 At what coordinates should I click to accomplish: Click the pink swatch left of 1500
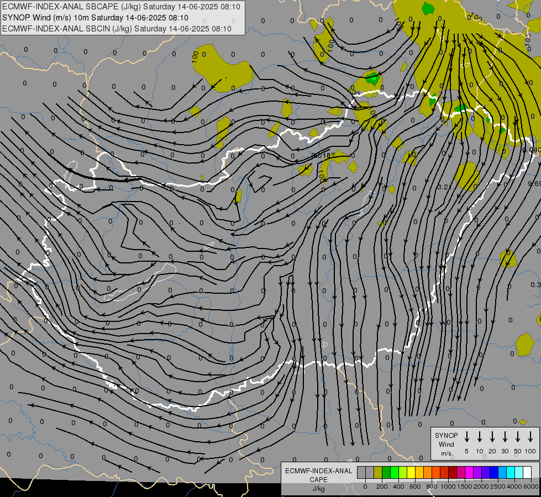point(461,472)
